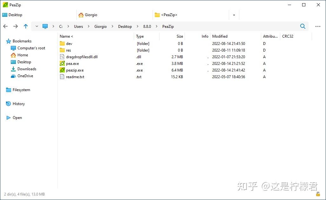Switch to the <PeaZip> tab

click(x=166, y=15)
